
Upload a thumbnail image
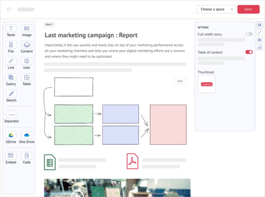(207, 84)
